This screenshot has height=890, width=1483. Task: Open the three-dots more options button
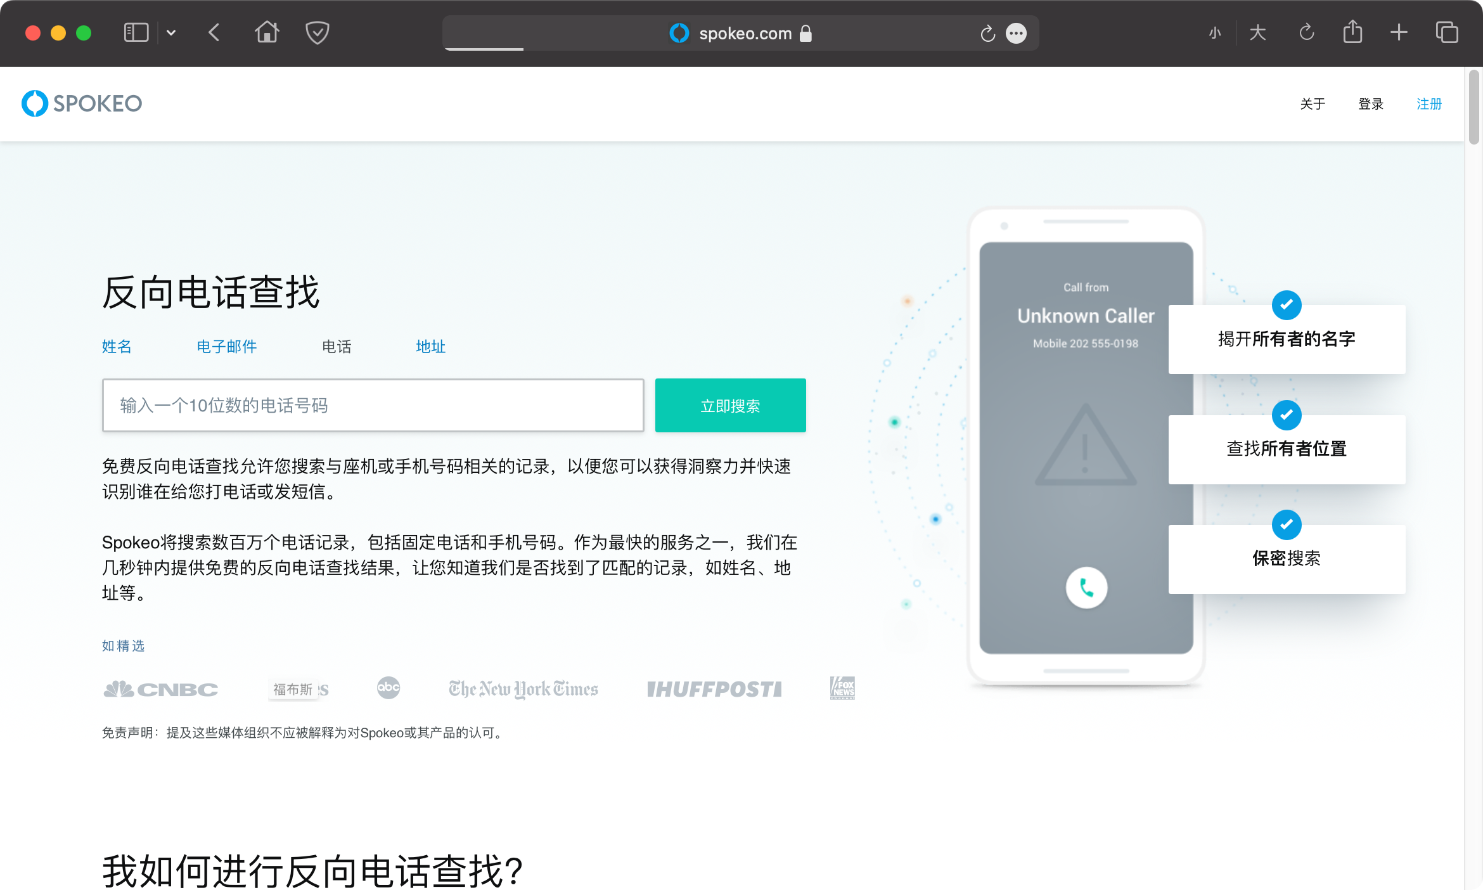(x=1017, y=33)
